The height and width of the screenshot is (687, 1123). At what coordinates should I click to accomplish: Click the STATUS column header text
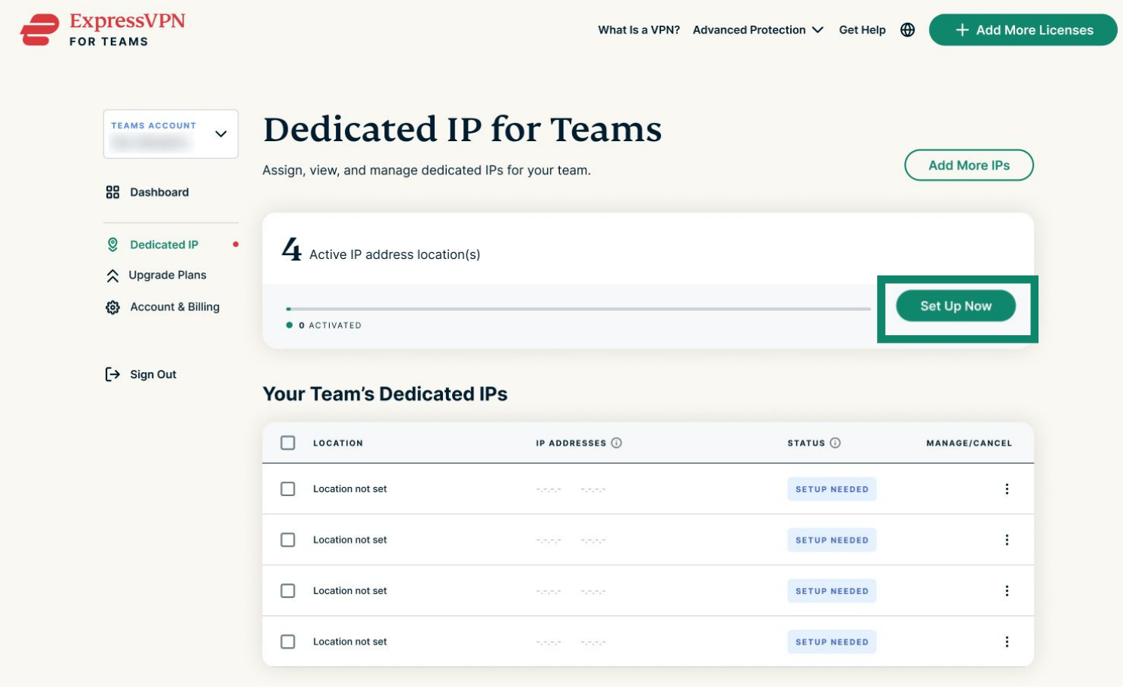[806, 443]
